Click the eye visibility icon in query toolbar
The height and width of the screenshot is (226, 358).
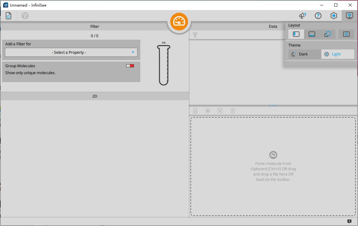click(207, 111)
